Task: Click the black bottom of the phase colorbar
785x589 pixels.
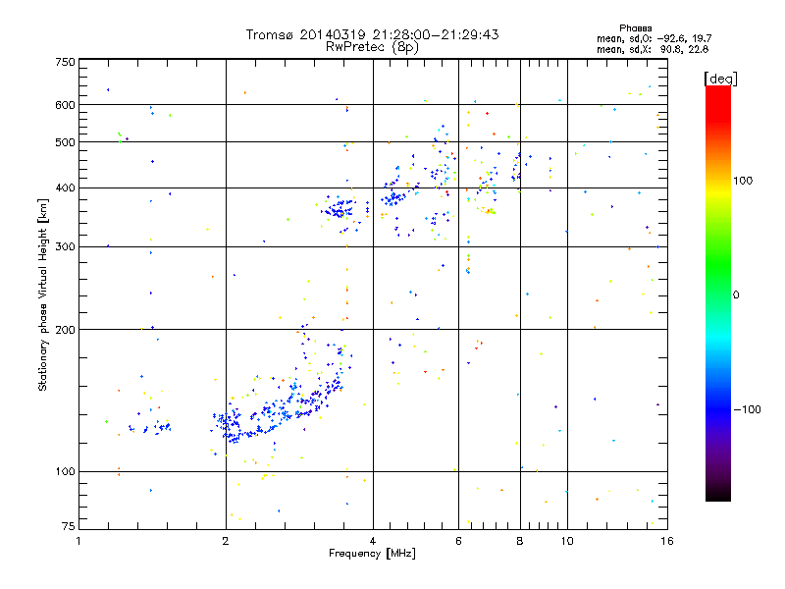Action: click(x=718, y=496)
